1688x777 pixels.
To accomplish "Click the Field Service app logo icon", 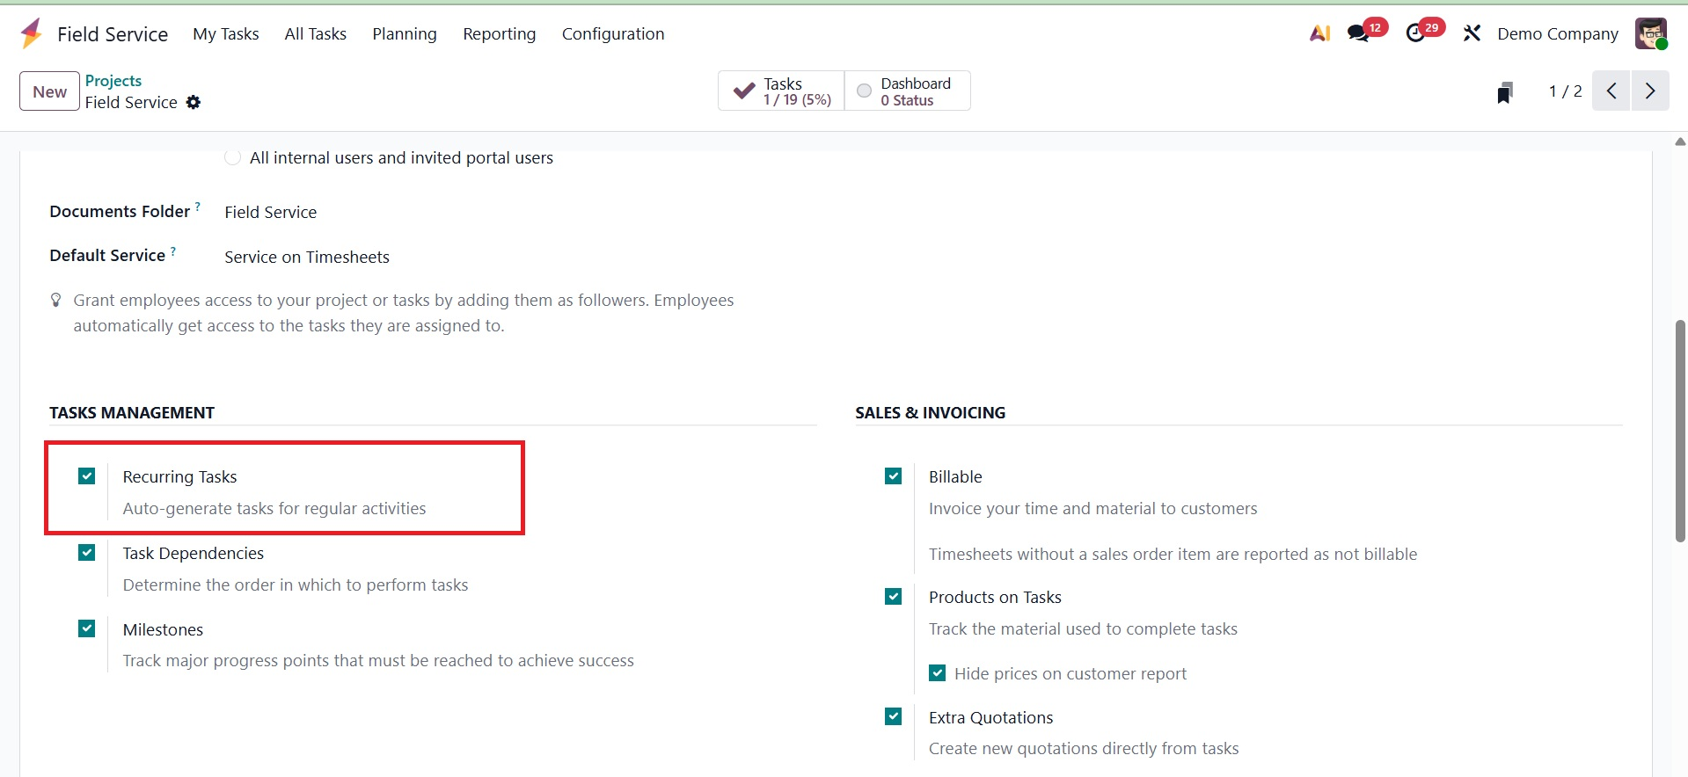I will [31, 33].
